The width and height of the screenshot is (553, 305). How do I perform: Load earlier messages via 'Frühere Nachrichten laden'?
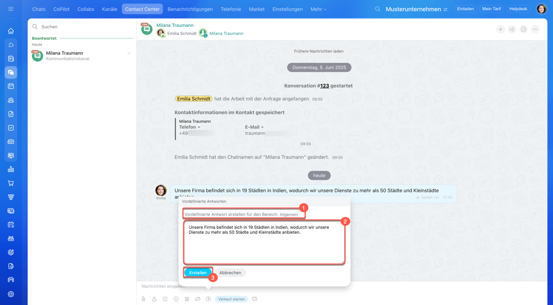(x=319, y=51)
